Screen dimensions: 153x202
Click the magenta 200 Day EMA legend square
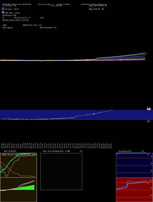pyautogui.click(x=3, y=12)
